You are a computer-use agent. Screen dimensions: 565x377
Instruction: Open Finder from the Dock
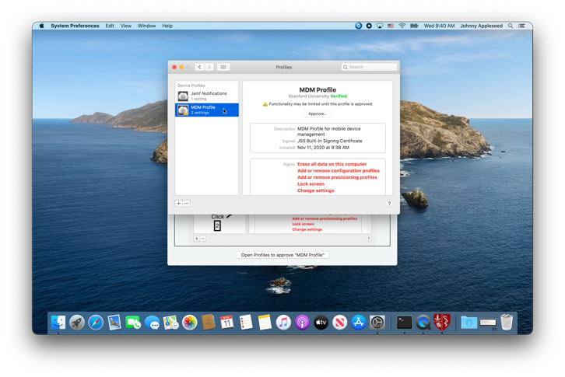(x=58, y=323)
